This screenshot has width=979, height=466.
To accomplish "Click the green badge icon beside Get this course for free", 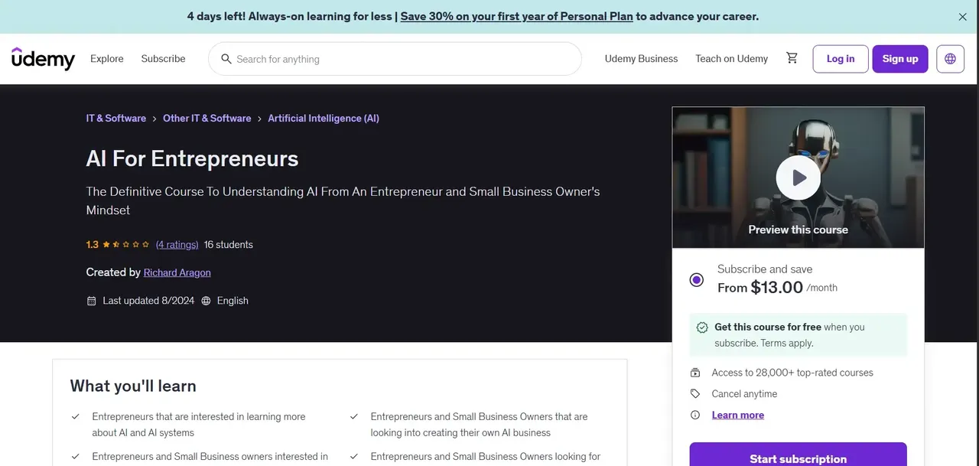I will 702,328.
